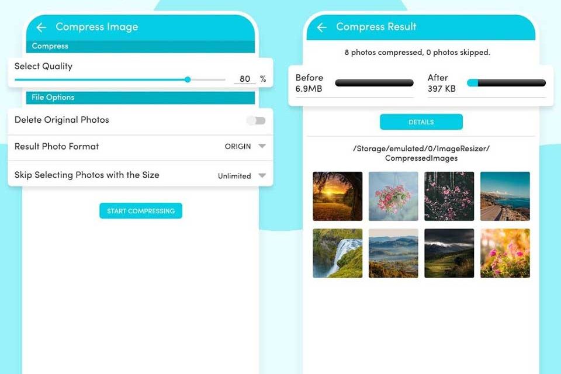Select the Compress section header
The image size is (561, 374).
tap(140, 46)
